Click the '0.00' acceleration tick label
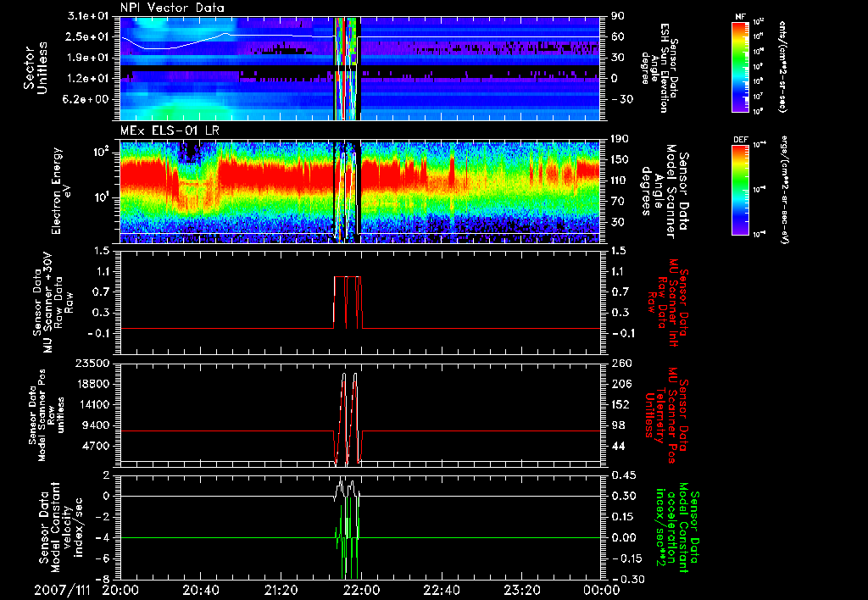868x600 pixels. (623, 537)
